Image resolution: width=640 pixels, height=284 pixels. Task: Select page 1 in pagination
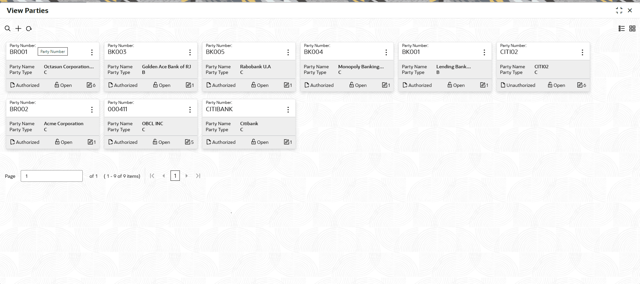(175, 176)
